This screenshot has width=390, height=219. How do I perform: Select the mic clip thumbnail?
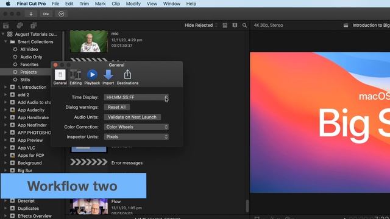point(89,41)
